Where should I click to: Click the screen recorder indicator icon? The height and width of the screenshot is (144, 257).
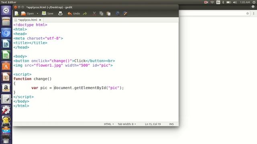coord(206,2)
